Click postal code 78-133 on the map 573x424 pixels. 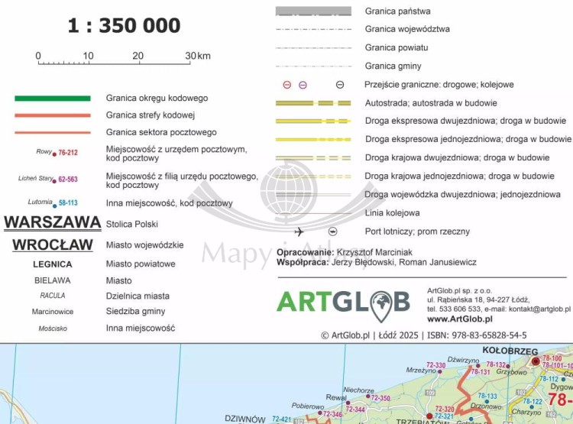click(487, 396)
